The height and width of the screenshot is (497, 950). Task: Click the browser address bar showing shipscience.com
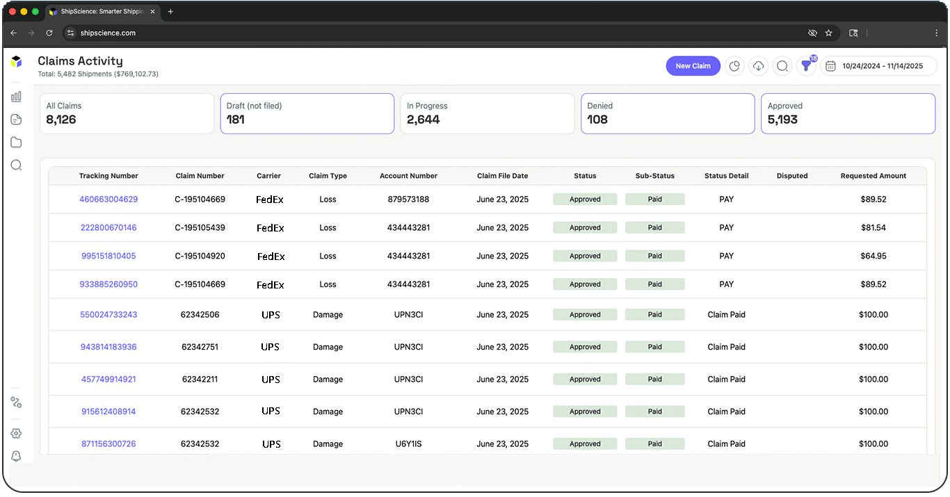click(109, 33)
